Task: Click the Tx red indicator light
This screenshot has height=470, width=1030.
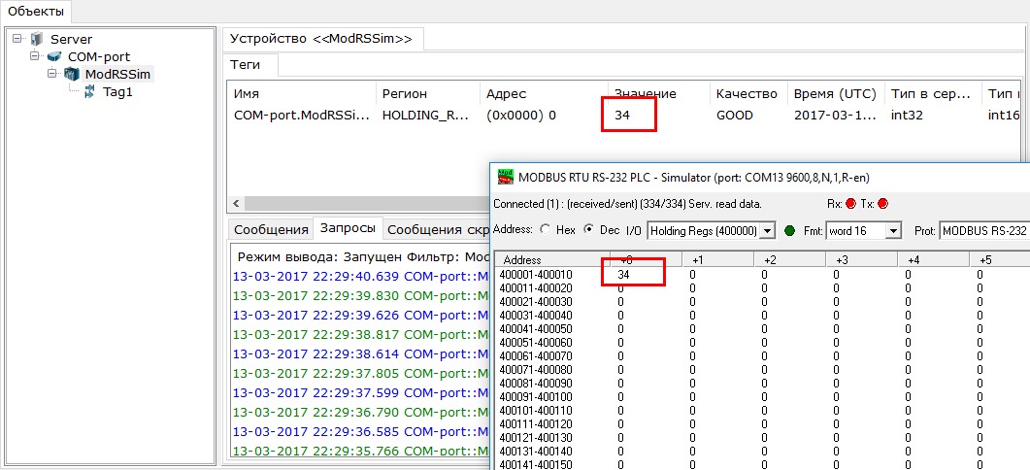Action: point(882,204)
